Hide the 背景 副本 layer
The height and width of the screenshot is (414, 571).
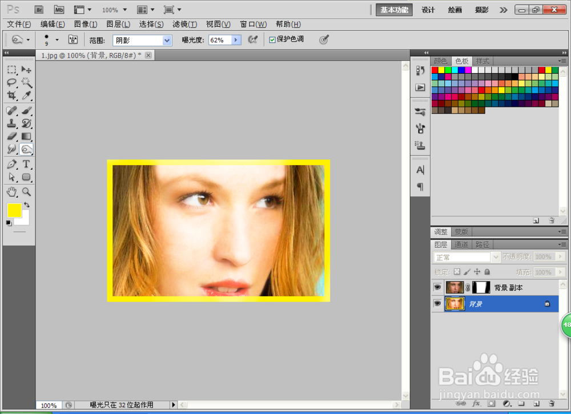coord(437,287)
